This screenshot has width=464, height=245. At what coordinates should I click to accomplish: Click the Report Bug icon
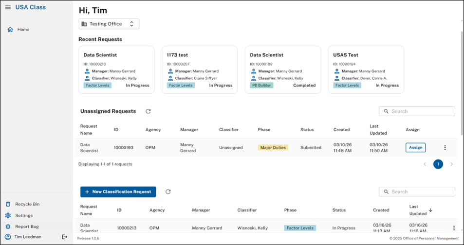[x=8, y=227]
